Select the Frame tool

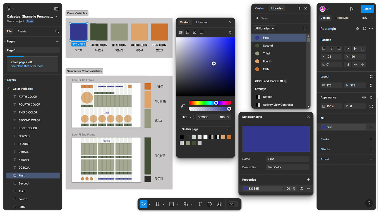pyautogui.click(x=157, y=204)
